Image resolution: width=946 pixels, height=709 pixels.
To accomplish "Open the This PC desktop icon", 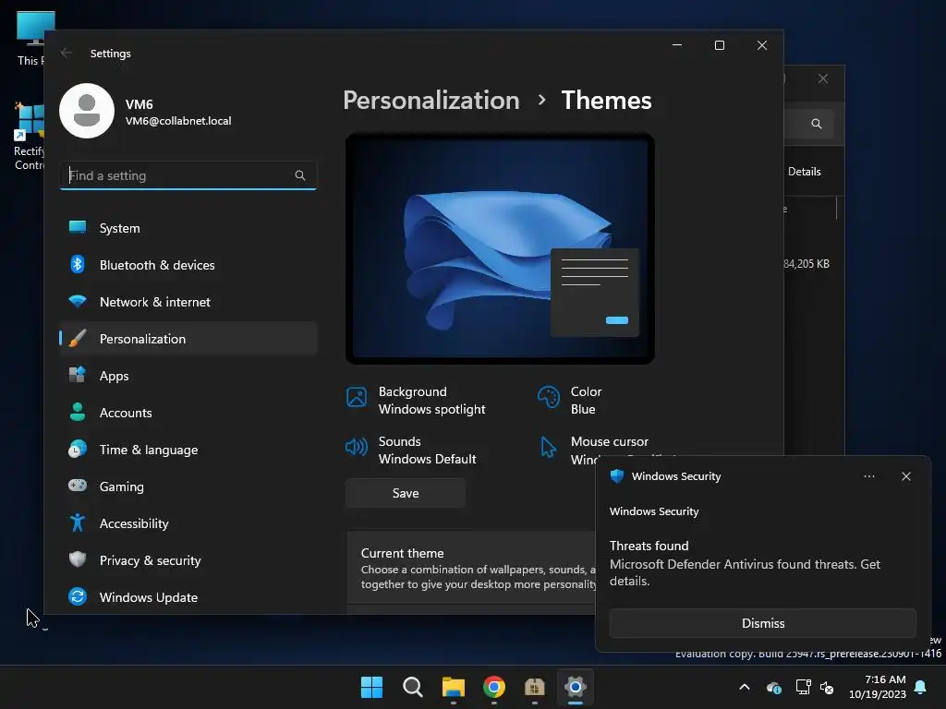I will (x=30, y=37).
